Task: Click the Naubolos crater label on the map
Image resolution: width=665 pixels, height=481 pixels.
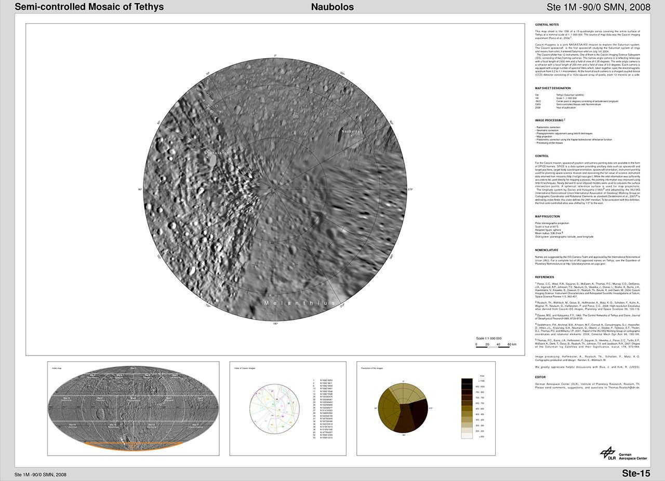Action: coord(351,131)
